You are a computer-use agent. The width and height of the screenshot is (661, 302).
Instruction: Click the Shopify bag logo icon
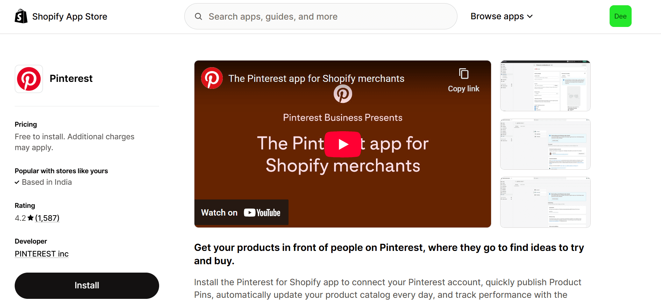[x=21, y=16]
